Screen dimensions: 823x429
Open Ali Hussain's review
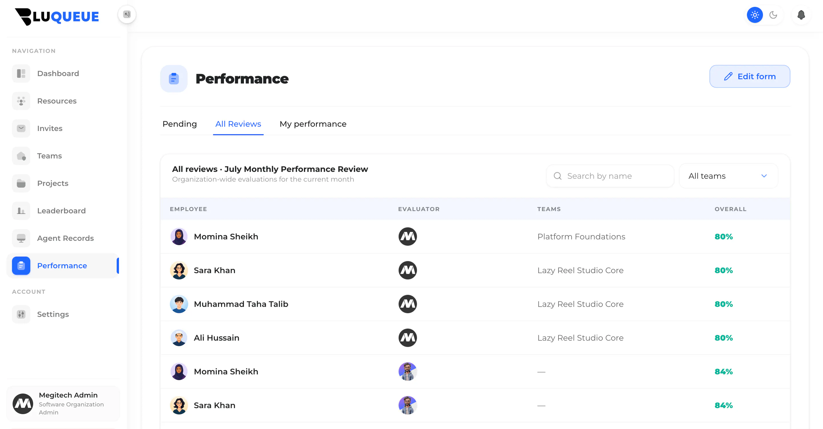(x=475, y=338)
